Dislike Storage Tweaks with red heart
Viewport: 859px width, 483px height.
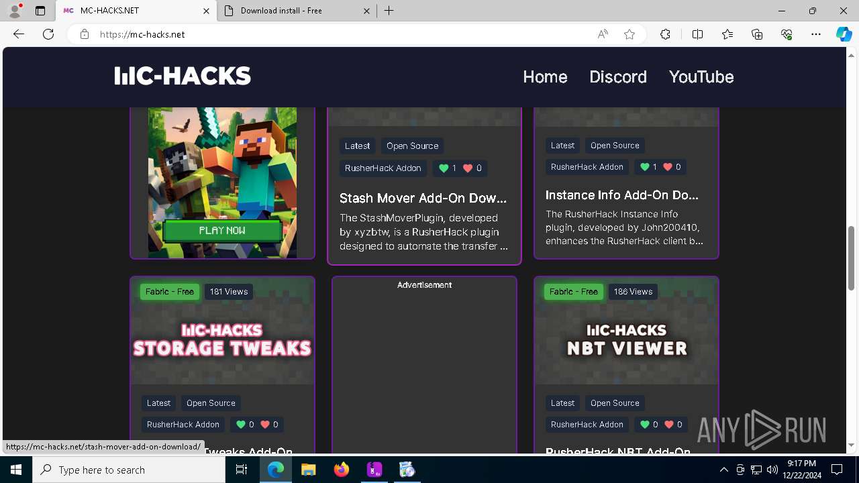265,425
